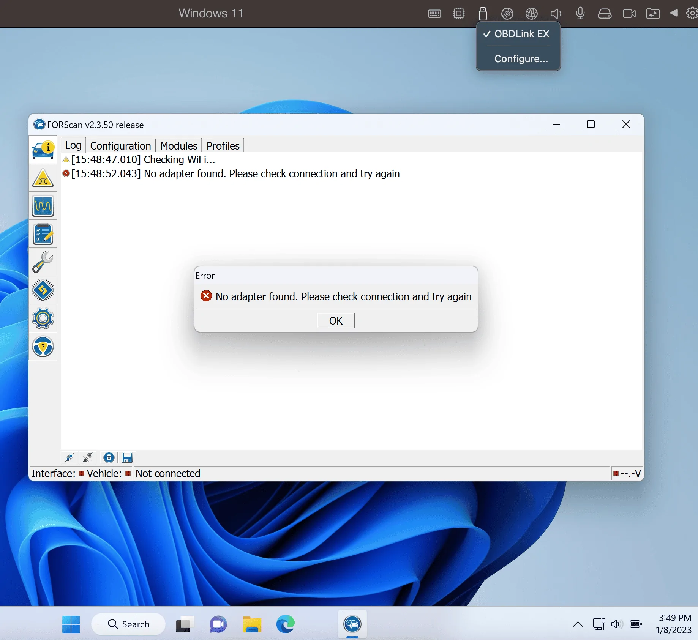This screenshot has width=698, height=640.
Task: Launch Microsoft Edge from the taskbar
Action: (286, 624)
